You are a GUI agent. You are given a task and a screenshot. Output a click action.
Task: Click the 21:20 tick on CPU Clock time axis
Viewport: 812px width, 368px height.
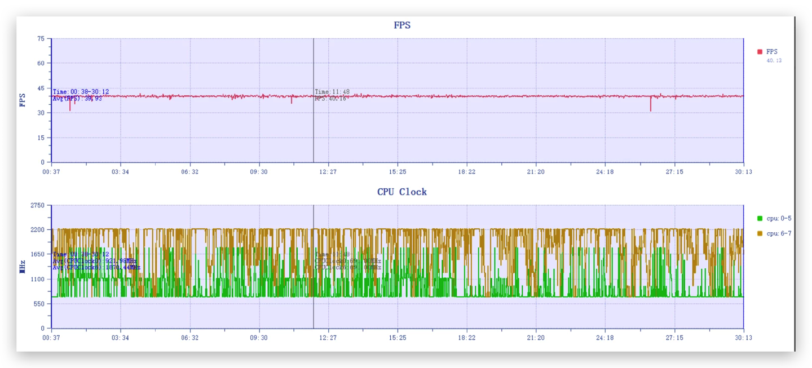coord(536,338)
